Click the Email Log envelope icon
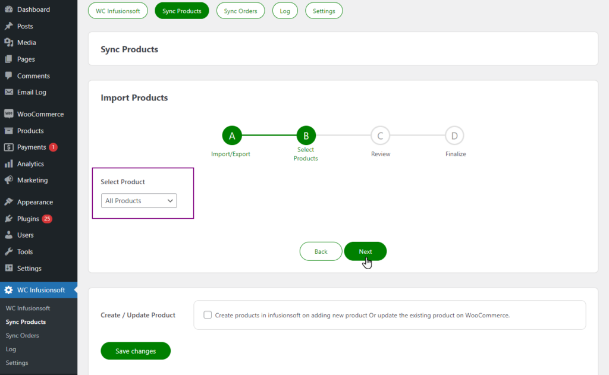Screen dimensions: 609x375 coord(8,92)
